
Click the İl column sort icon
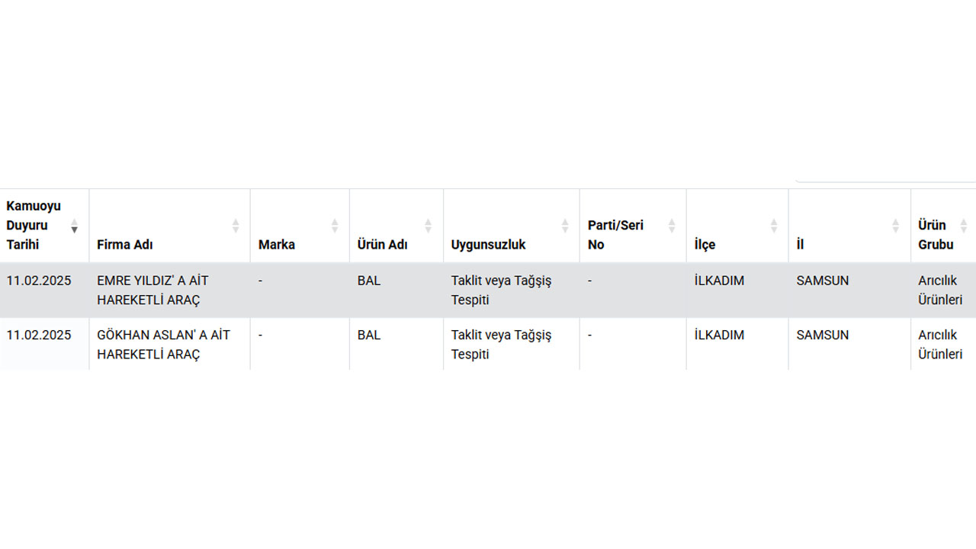tap(896, 226)
